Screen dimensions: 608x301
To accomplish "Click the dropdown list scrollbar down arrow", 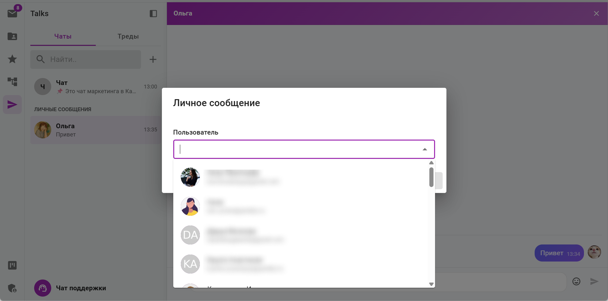I will coord(431,284).
